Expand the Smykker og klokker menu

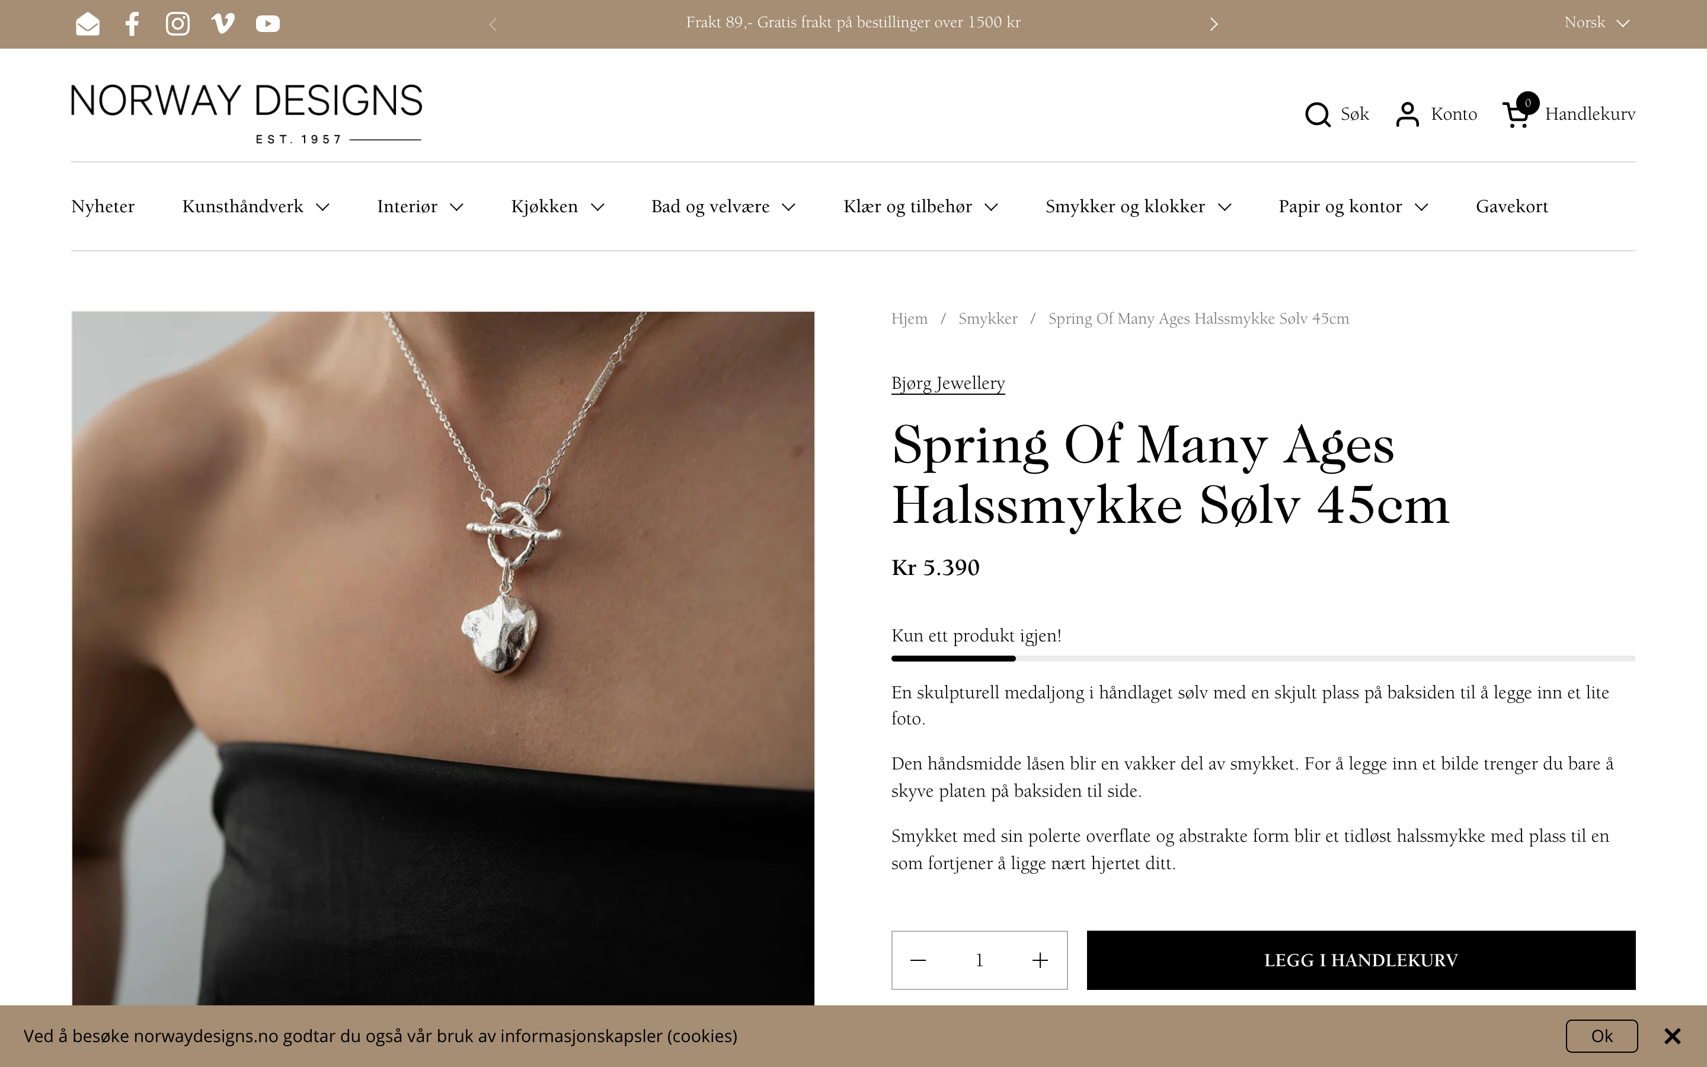click(1139, 207)
